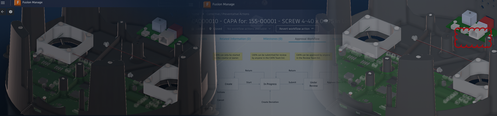
Task: Click the CAPA can be approved note
Action: pyautogui.click(x=313, y=56)
